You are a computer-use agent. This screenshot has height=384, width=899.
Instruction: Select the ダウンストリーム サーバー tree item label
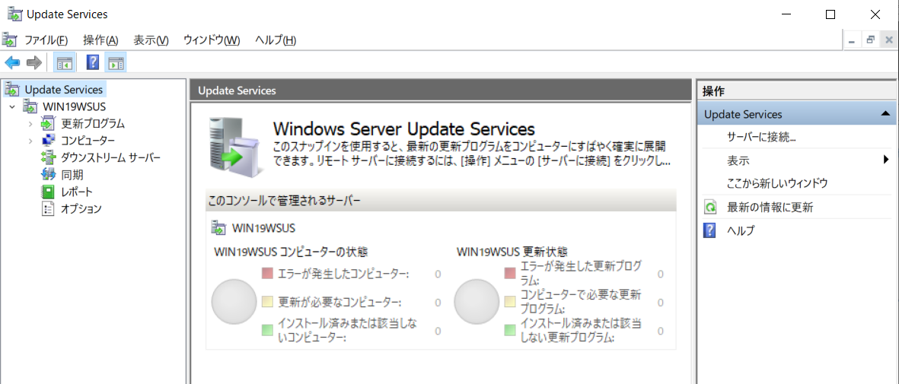[x=110, y=157]
